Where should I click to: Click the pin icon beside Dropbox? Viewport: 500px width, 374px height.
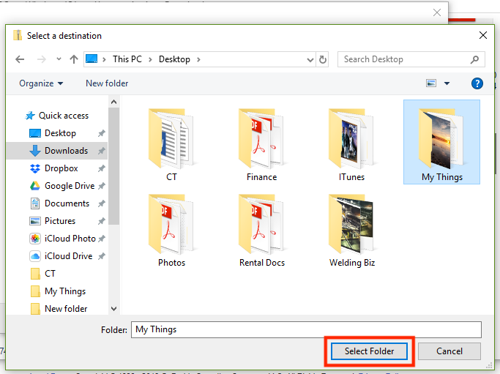tap(102, 168)
